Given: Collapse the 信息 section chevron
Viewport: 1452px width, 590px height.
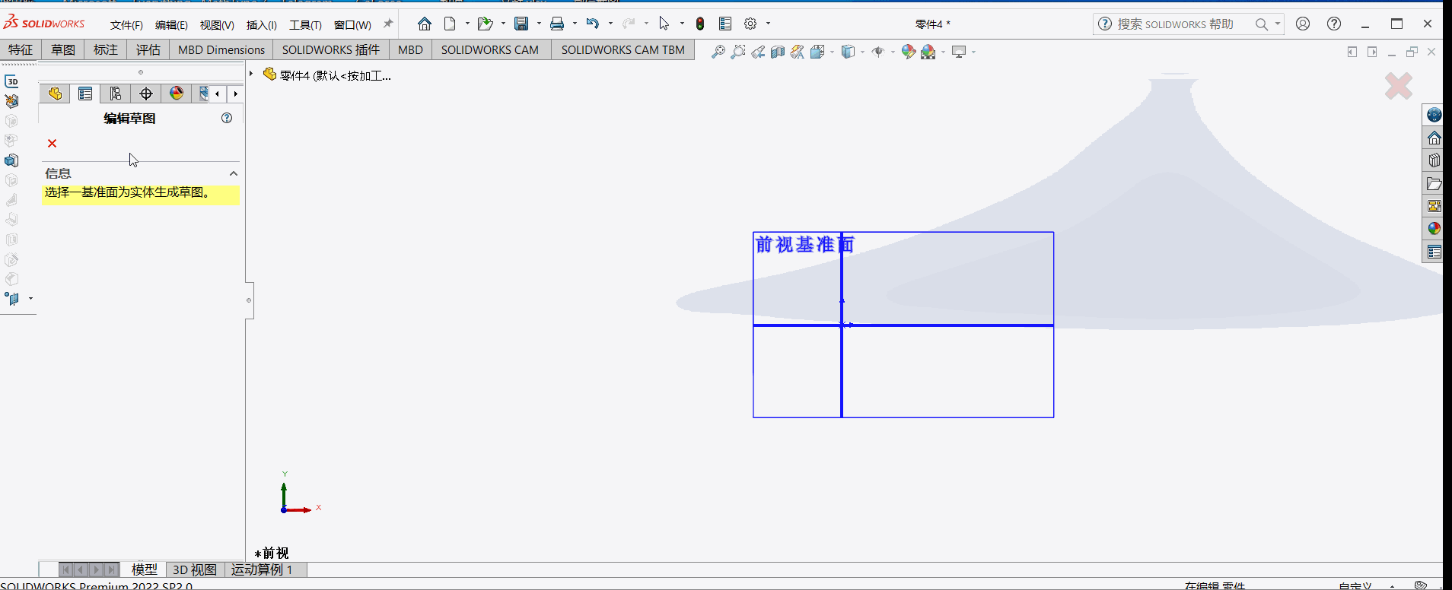Looking at the screenshot, I should (234, 173).
